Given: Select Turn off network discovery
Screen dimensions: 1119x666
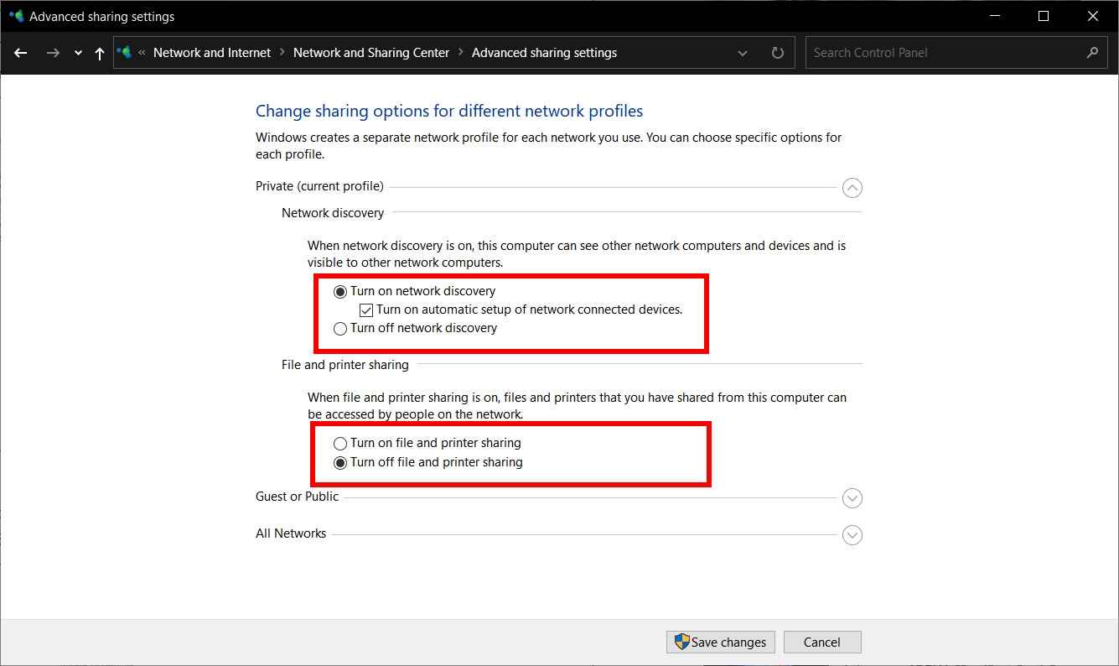Looking at the screenshot, I should click(x=416, y=328).
